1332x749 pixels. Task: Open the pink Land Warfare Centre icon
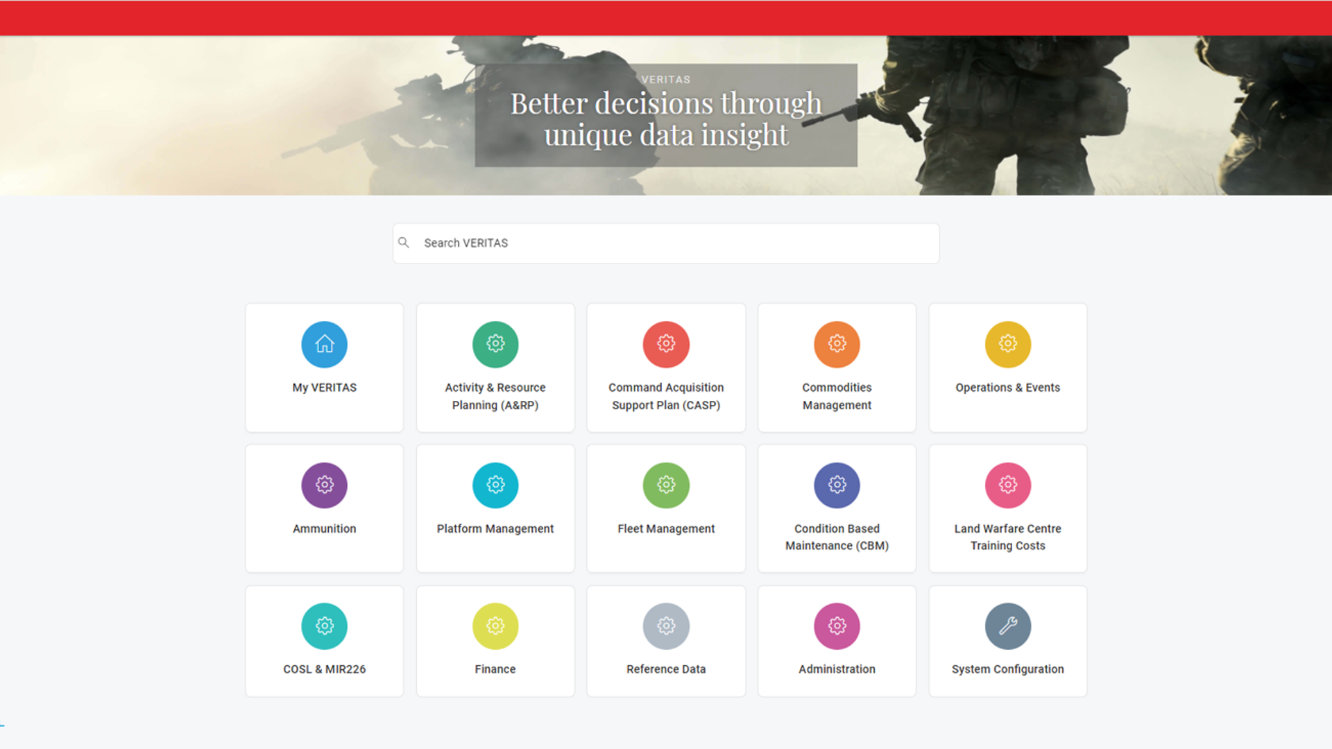click(1007, 485)
